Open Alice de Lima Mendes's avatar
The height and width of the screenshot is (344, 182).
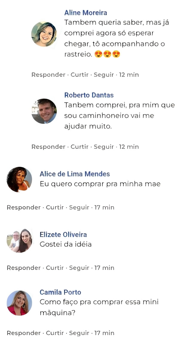(19, 179)
